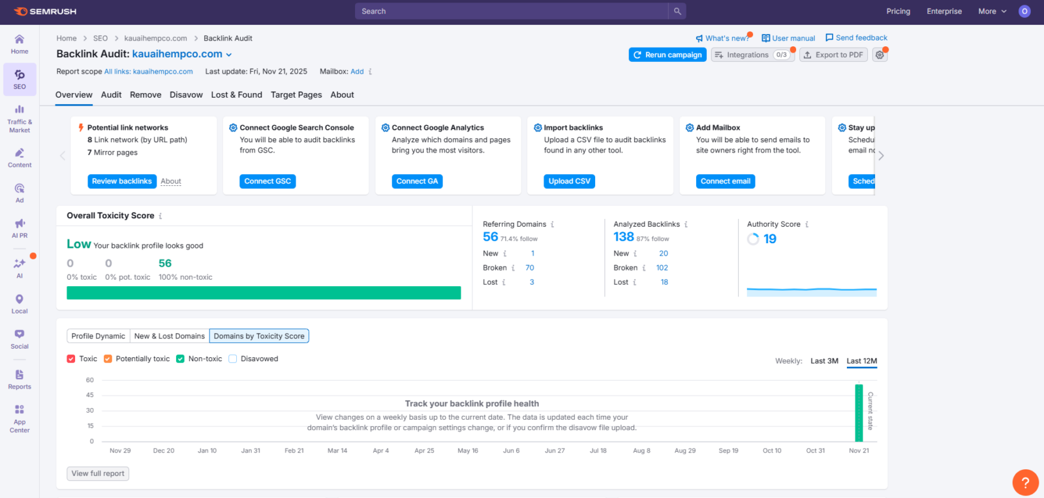The image size is (1044, 498).
Task: Open the help question mark bubble
Action: [1025, 482]
